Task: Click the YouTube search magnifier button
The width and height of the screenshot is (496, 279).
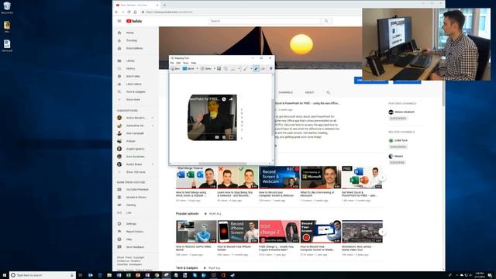Action: coord(326,21)
